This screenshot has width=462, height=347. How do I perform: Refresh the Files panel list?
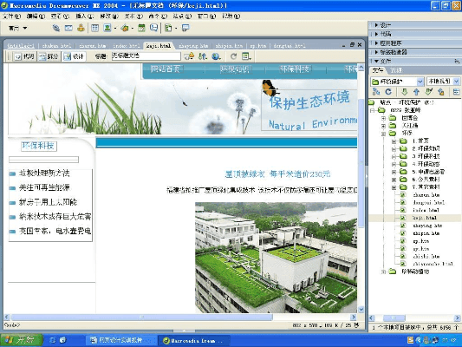[x=388, y=92]
